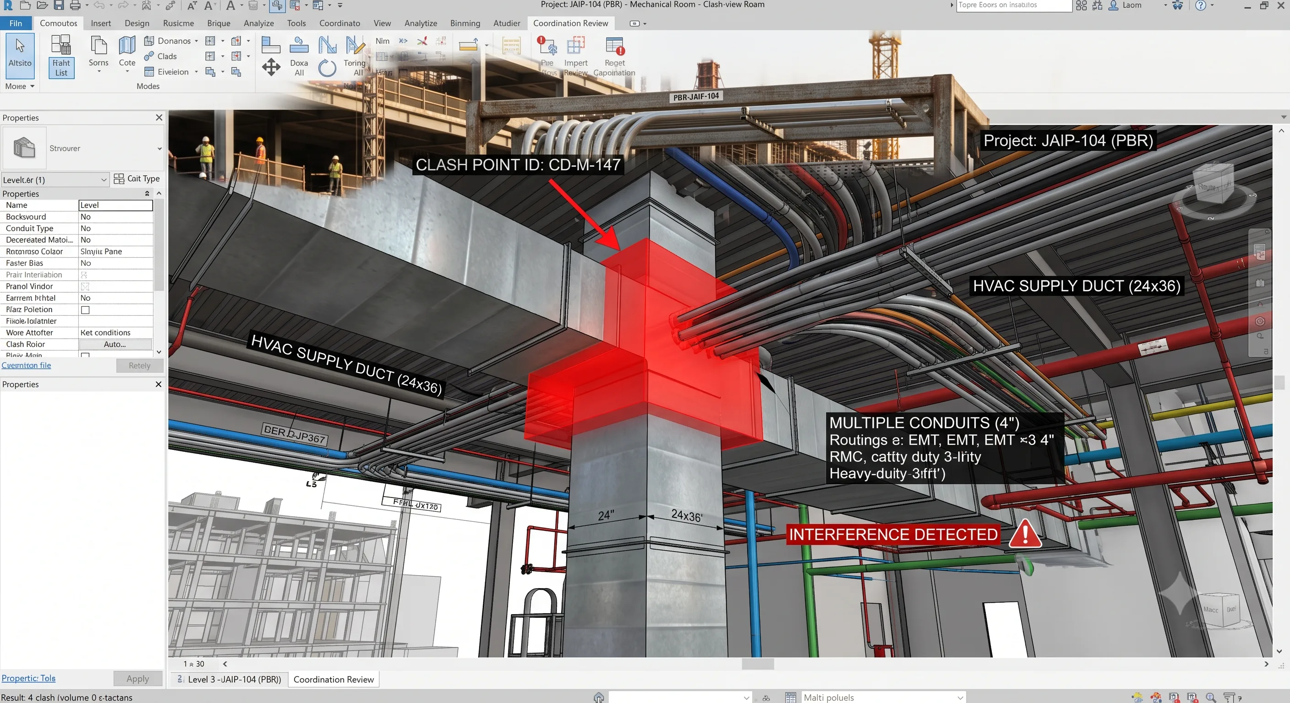Click the home icon in status bar
The height and width of the screenshot is (703, 1290).
click(599, 697)
